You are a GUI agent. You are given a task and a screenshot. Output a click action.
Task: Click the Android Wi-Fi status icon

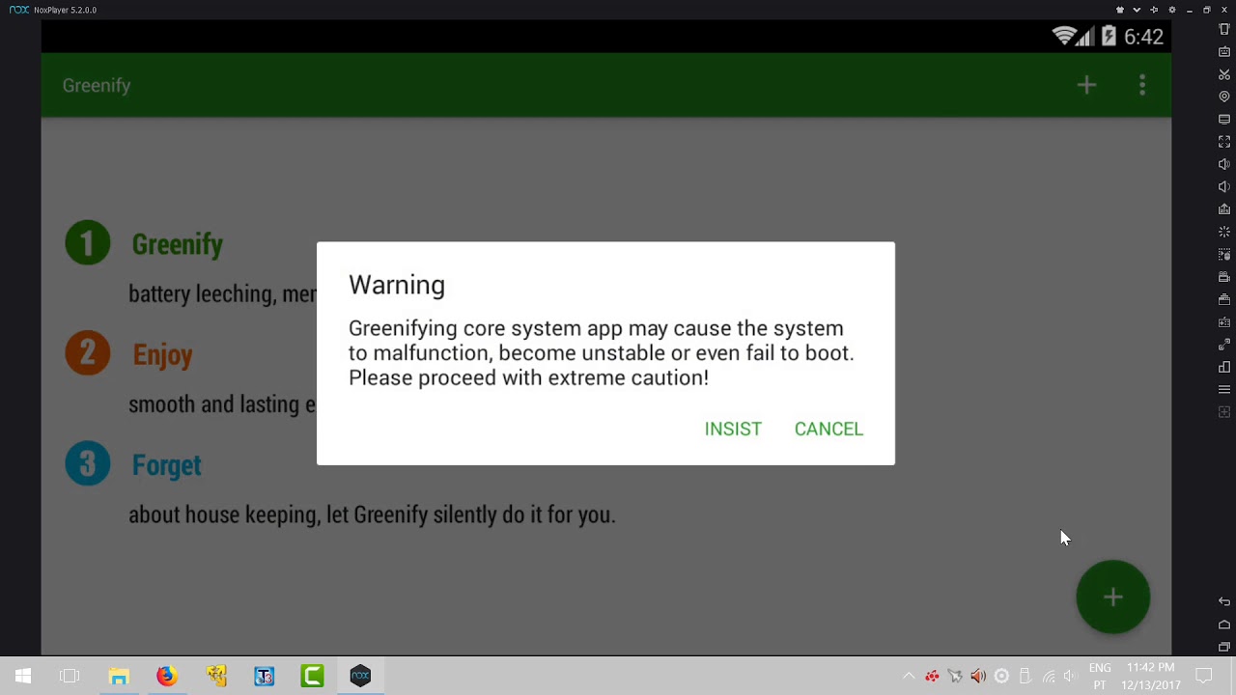tap(1064, 37)
